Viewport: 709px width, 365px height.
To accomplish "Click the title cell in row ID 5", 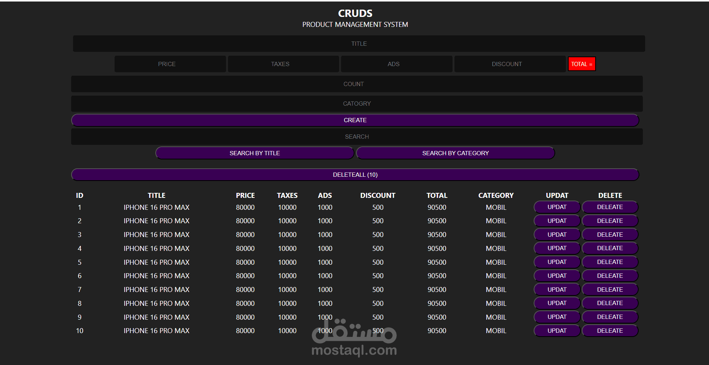I will 156,262.
